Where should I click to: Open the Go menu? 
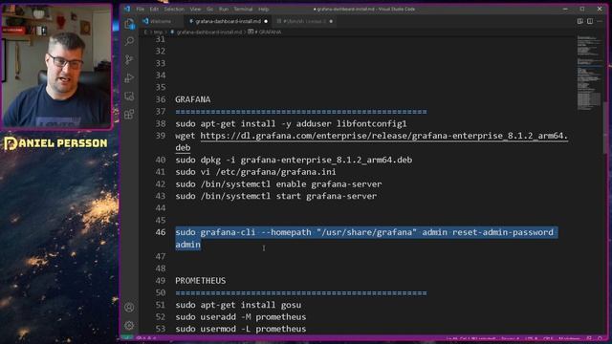(210, 9)
